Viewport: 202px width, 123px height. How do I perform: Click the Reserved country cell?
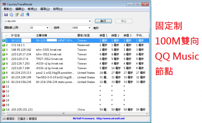coord(83,45)
